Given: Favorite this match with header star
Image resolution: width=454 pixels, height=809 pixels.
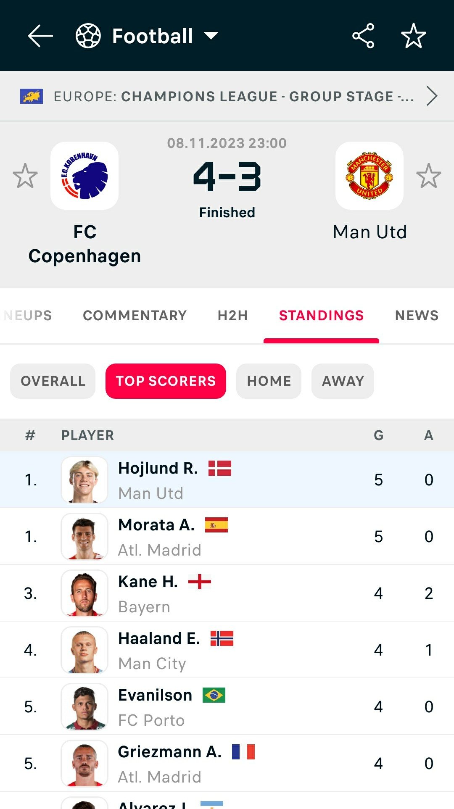Looking at the screenshot, I should [x=413, y=36].
